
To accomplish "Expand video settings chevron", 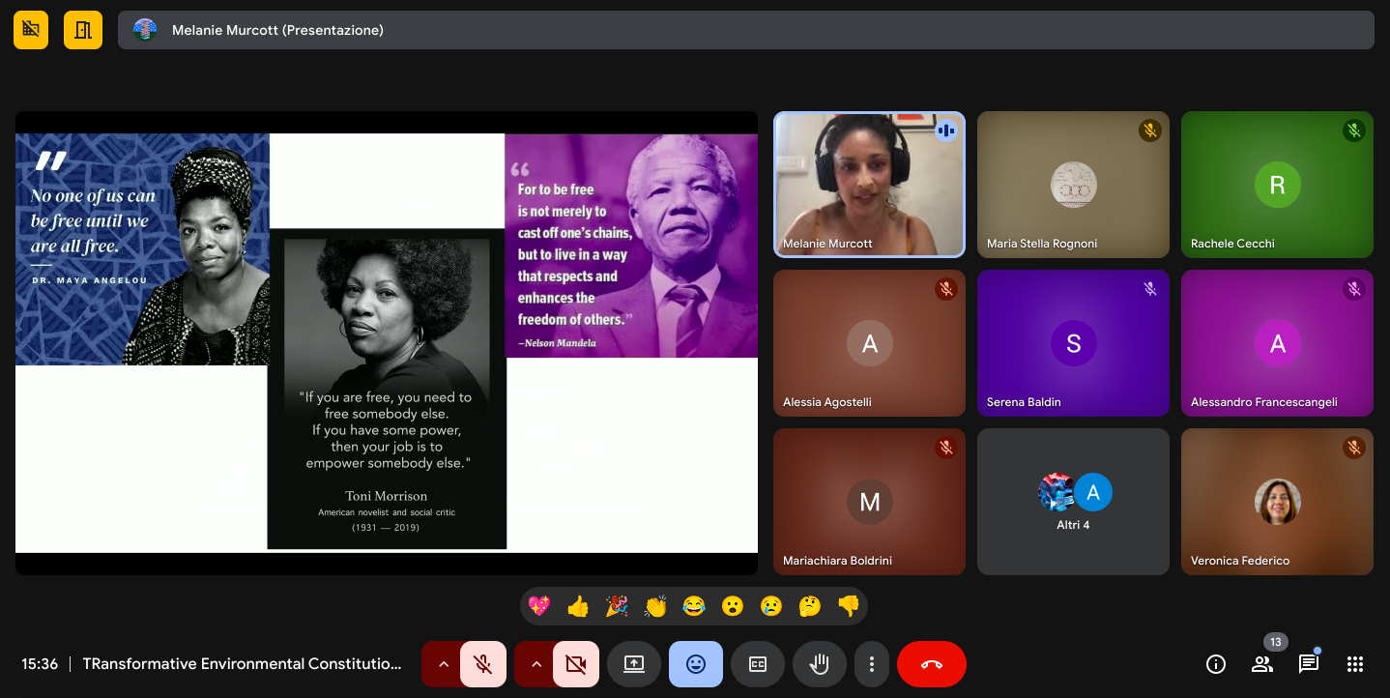I will (536, 664).
